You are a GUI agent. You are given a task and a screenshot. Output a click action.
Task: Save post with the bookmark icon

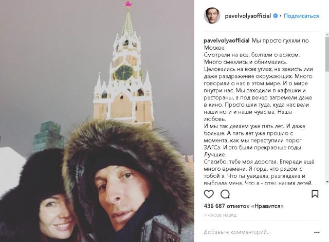(315, 194)
